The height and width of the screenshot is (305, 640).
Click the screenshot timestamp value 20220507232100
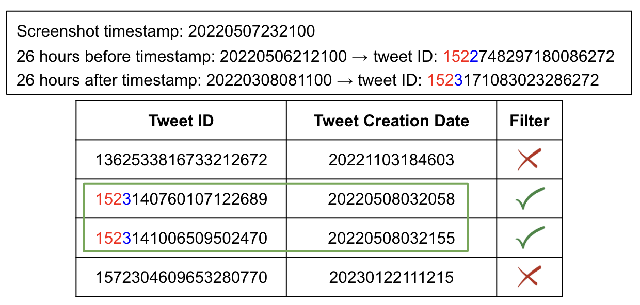pos(251,31)
